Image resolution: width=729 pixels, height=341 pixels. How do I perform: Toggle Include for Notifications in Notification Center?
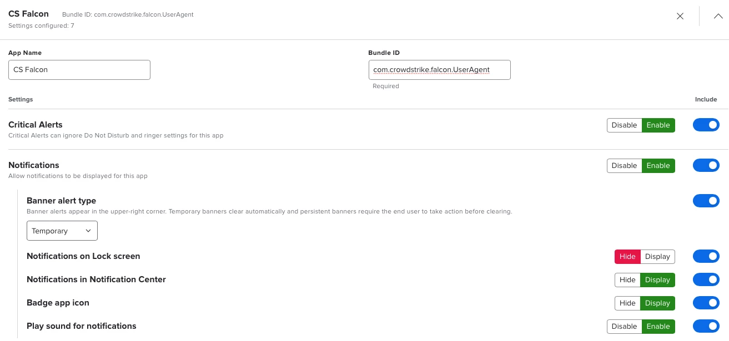706,279
